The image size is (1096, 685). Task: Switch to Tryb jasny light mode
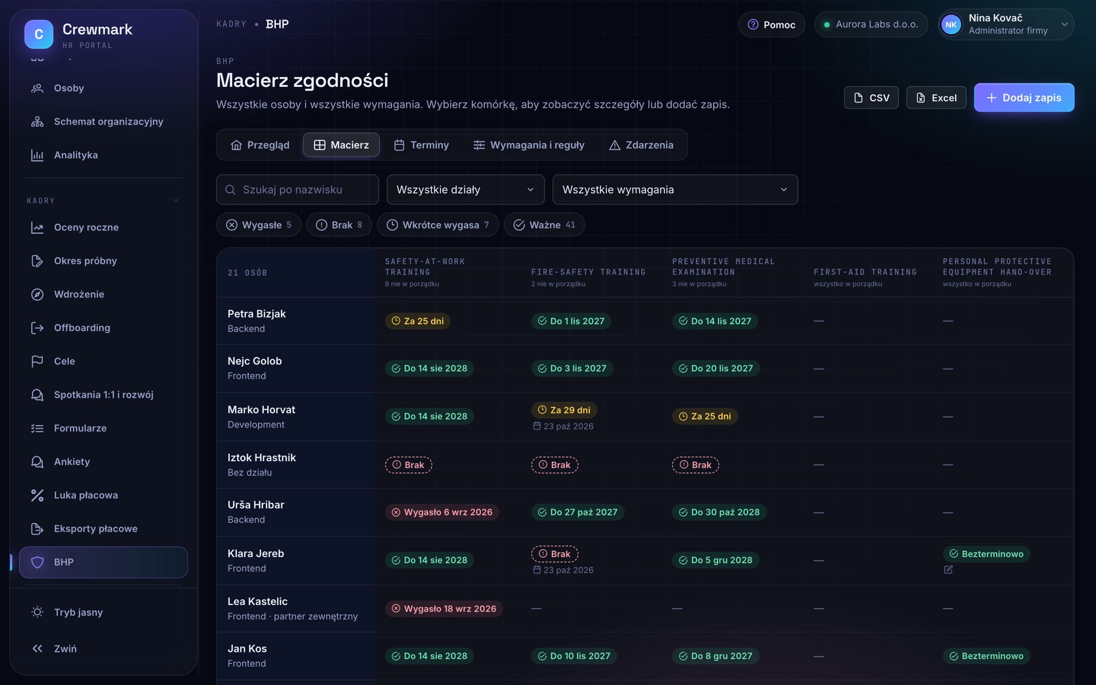pos(103,612)
